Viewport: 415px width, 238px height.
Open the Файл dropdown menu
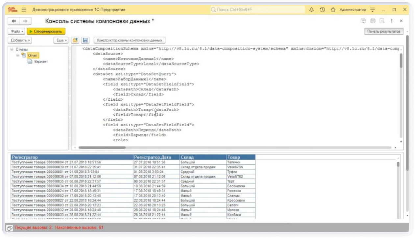tap(16, 32)
